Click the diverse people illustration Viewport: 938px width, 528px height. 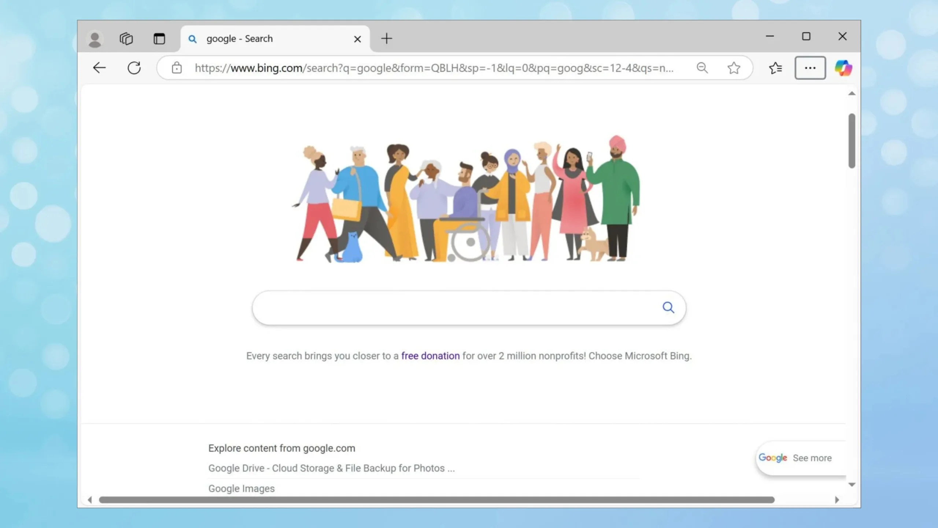pos(466,199)
